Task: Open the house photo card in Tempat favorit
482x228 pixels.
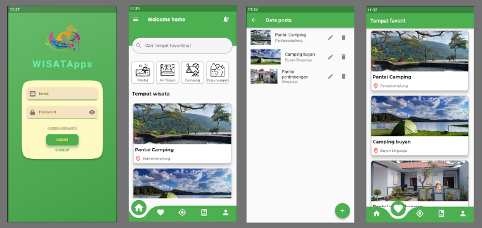Action: point(420,180)
